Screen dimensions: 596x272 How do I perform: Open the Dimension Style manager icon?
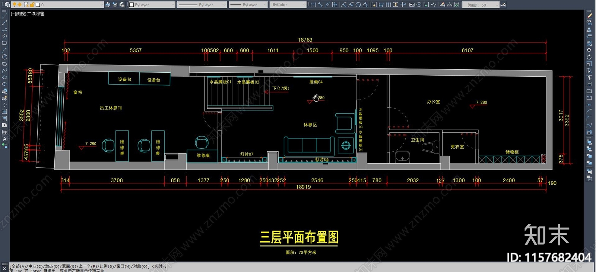[503, 5]
